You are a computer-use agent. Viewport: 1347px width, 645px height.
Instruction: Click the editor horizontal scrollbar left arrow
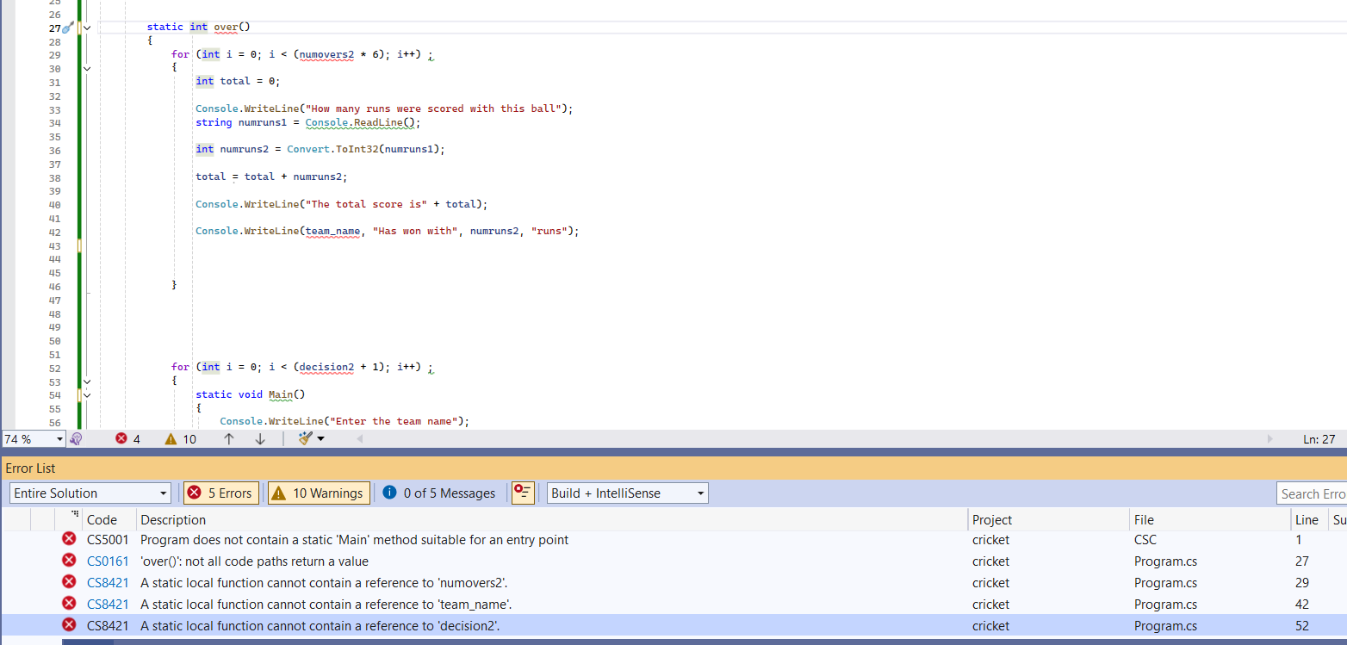359,439
